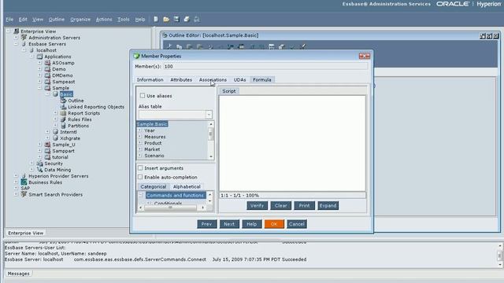Image resolution: width=504 pixels, height=283 pixels.
Task: Click Outline Editor verify checkmark toolbar icon
Action: pyautogui.click(x=292, y=47)
